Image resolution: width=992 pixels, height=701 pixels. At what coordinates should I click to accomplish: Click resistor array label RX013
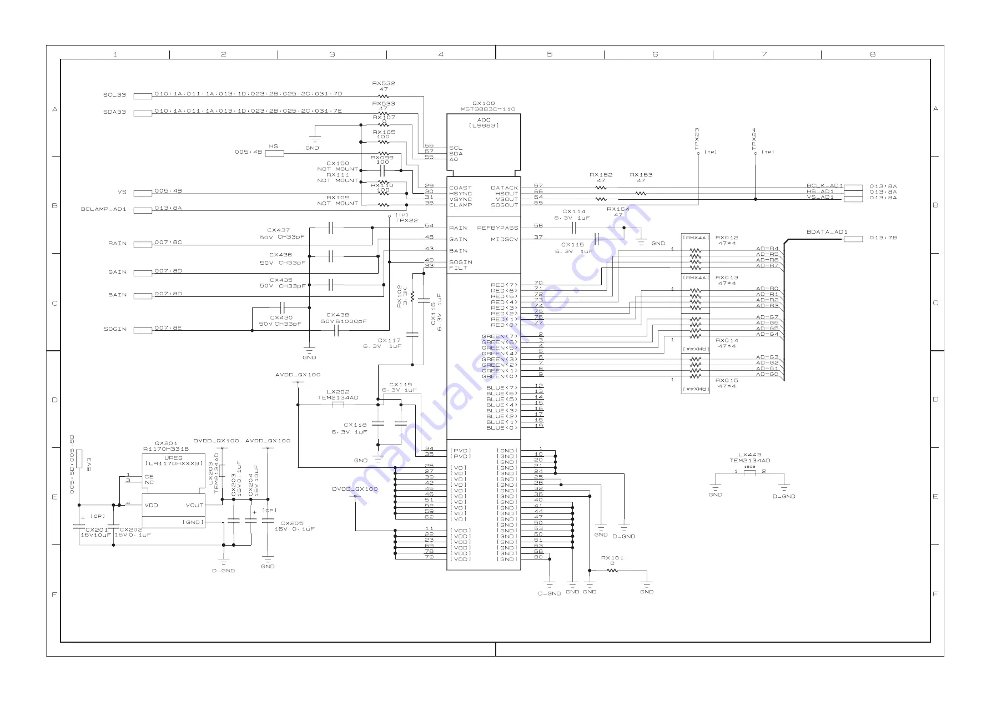point(727,278)
